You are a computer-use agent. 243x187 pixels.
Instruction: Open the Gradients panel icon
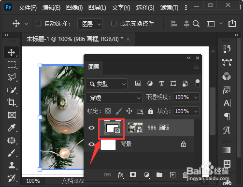click(x=227, y=150)
